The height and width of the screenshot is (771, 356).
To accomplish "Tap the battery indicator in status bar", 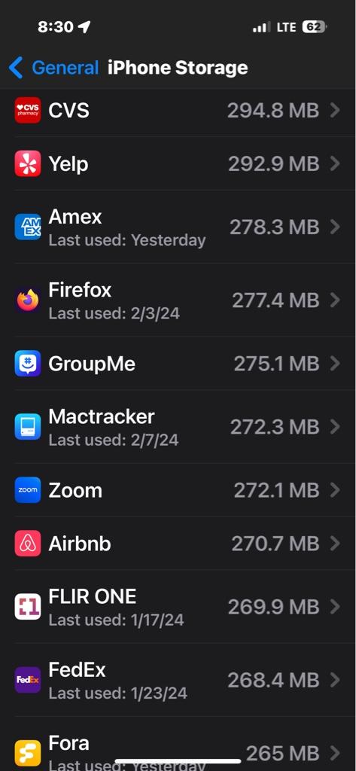I will tap(314, 27).
